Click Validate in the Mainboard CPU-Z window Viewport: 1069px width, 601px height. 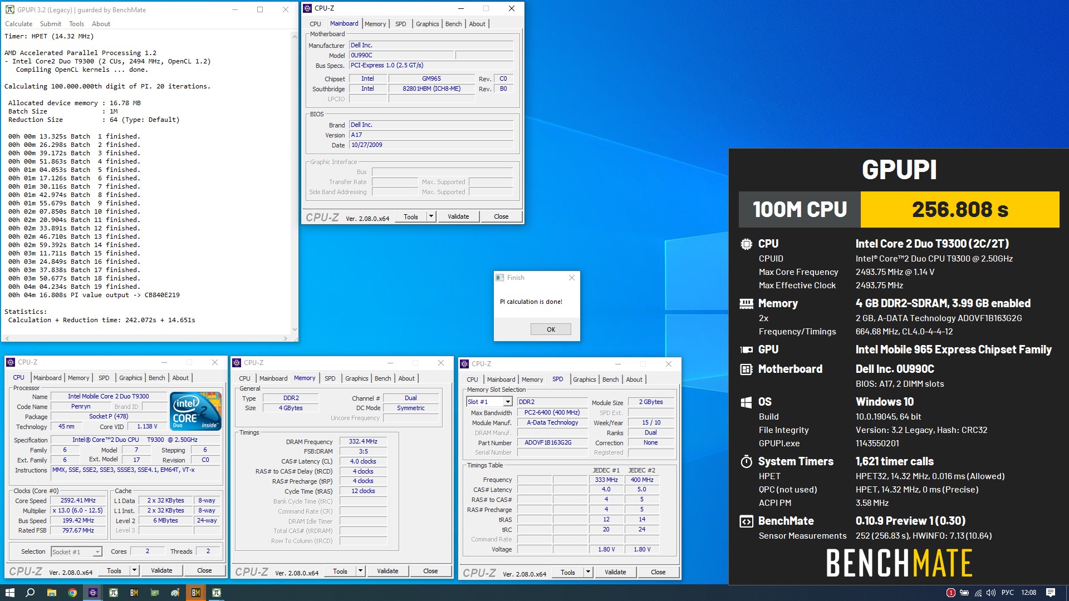[x=458, y=216]
